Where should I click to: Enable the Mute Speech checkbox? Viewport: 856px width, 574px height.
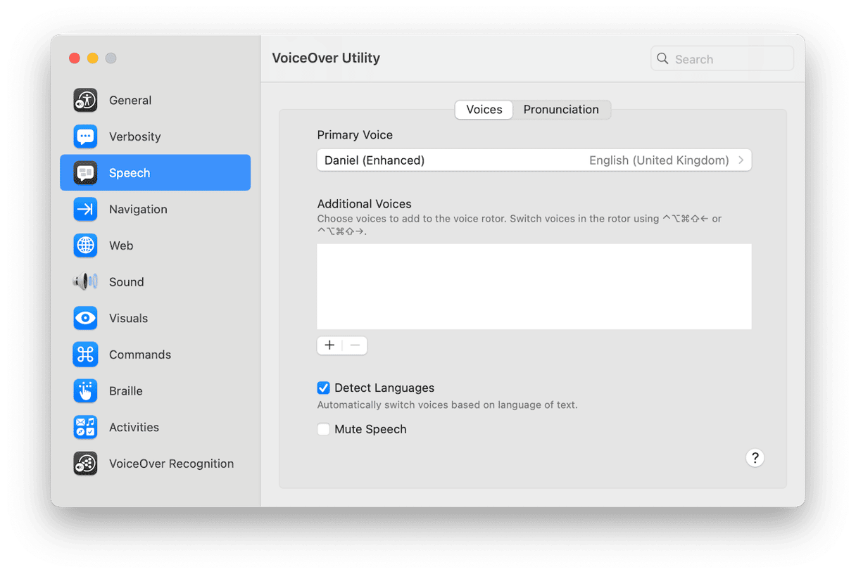(x=324, y=429)
